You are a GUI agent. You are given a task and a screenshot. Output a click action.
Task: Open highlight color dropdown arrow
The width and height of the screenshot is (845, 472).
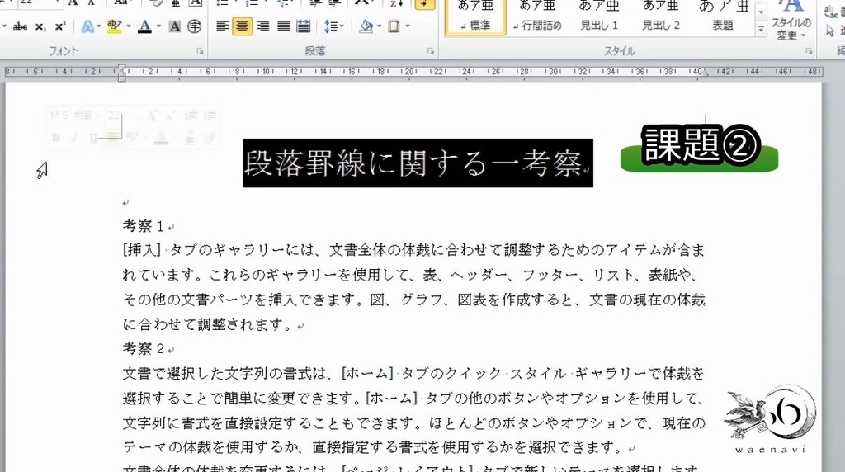[128, 26]
